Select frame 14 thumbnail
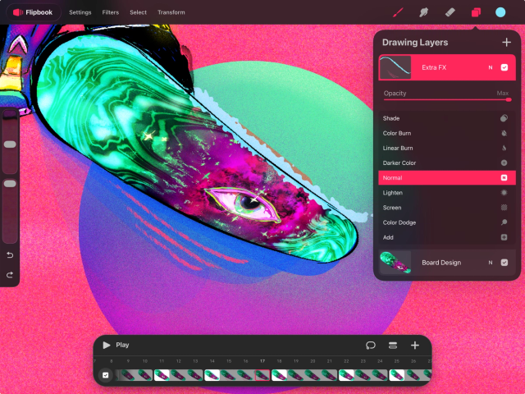525x394 pixels. tap(212, 375)
